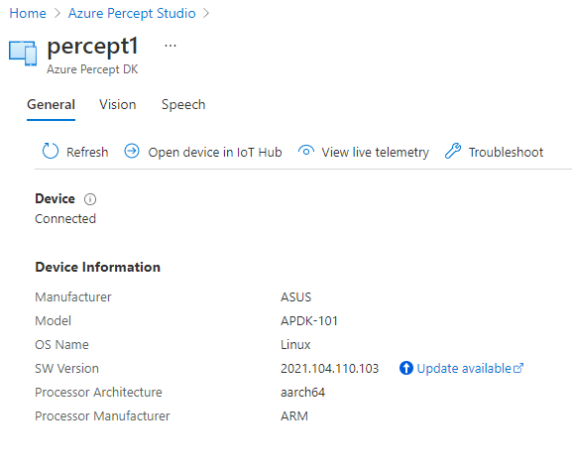572x470 pixels.
Task: Click the aarch64 architecture value
Action: (x=302, y=393)
